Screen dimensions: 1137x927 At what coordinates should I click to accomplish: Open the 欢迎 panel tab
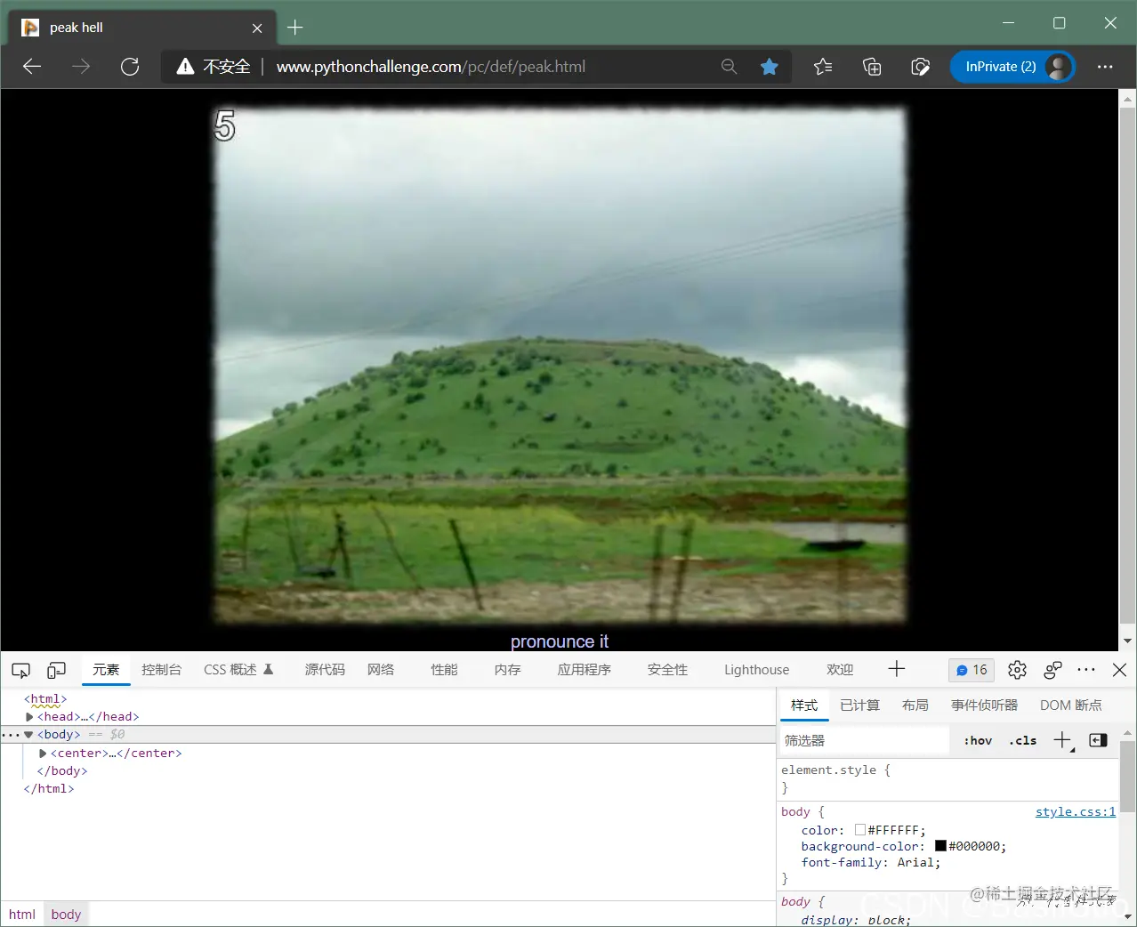coord(840,670)
